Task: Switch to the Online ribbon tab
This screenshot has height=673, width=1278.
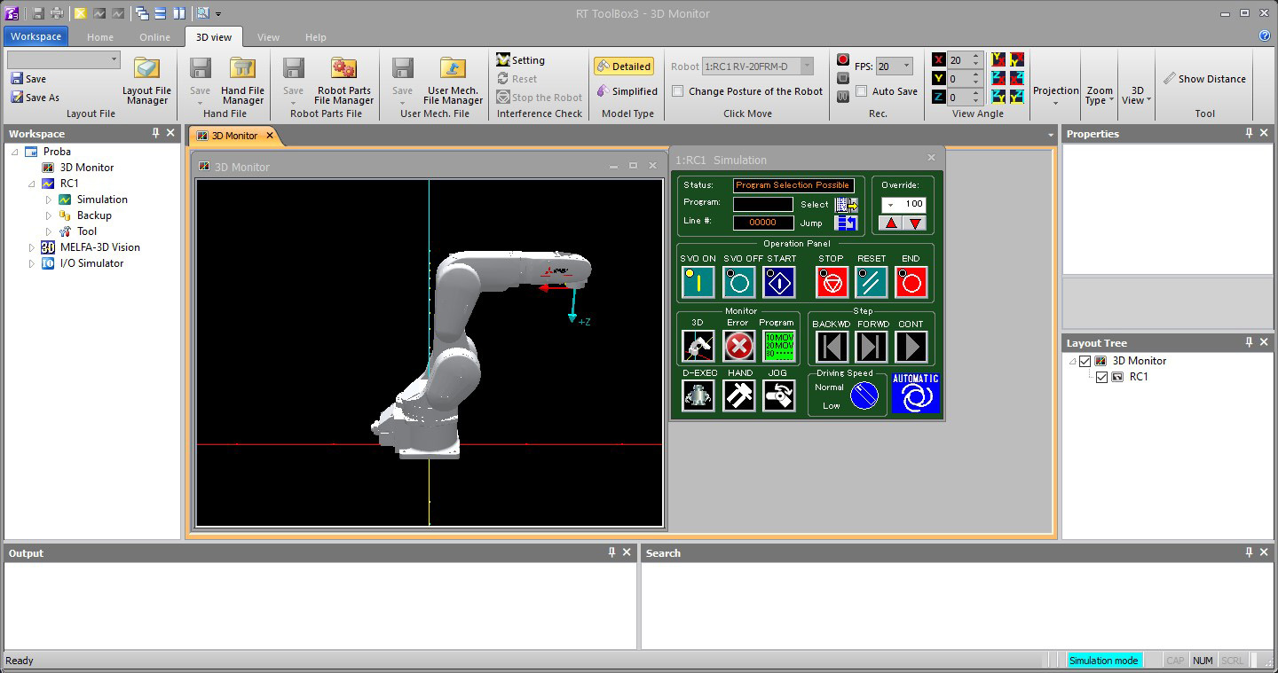Action: point(154,37)
